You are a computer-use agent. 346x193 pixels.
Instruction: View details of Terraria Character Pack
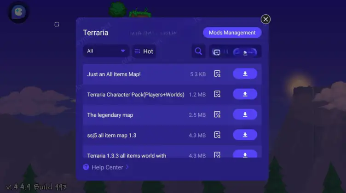217,94
